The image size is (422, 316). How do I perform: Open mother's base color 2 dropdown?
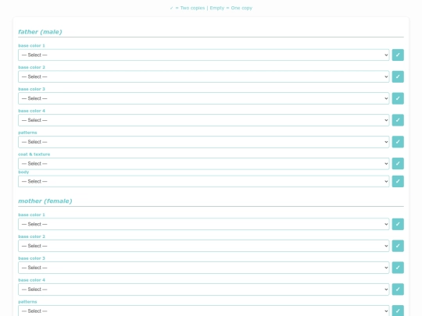204,246
